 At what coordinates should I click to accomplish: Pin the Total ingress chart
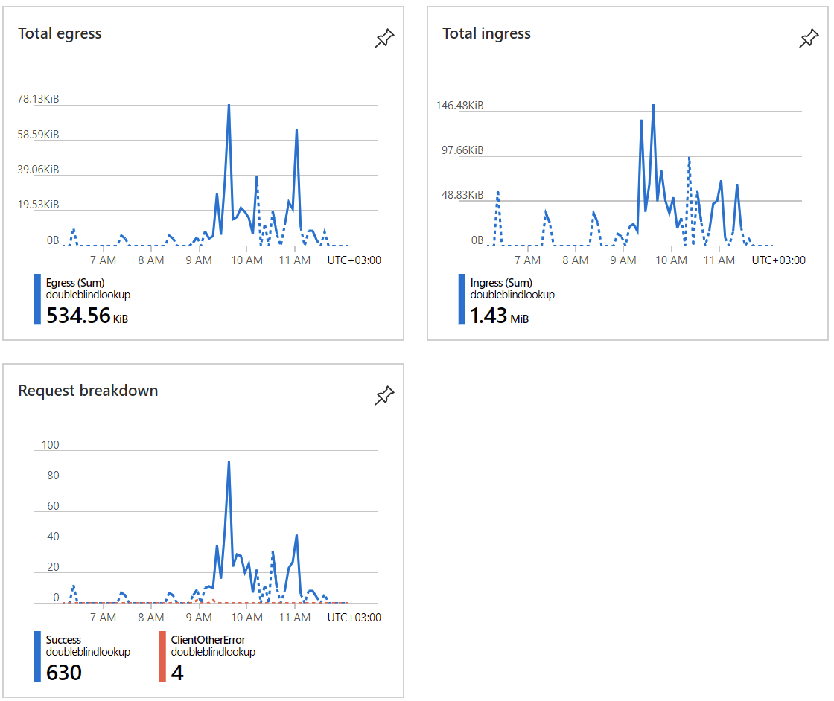point(809,38)
